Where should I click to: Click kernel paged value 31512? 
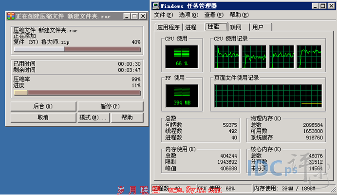click(x=316, y=162)
